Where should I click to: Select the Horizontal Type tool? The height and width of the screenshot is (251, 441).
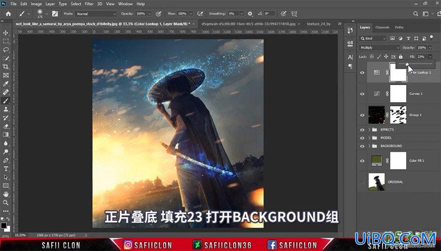coord(6,169)
